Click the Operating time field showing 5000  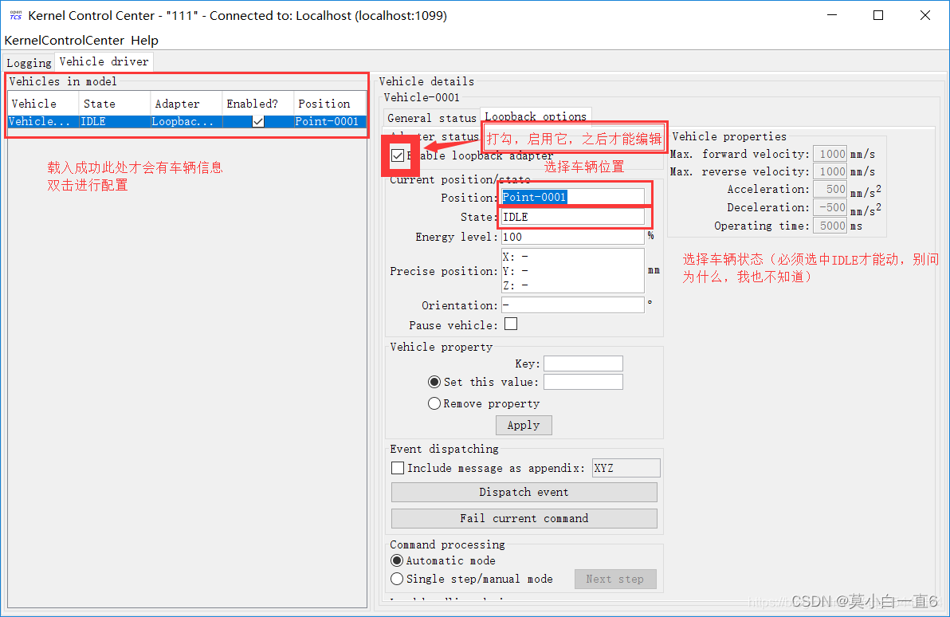[x=830, y=226]
